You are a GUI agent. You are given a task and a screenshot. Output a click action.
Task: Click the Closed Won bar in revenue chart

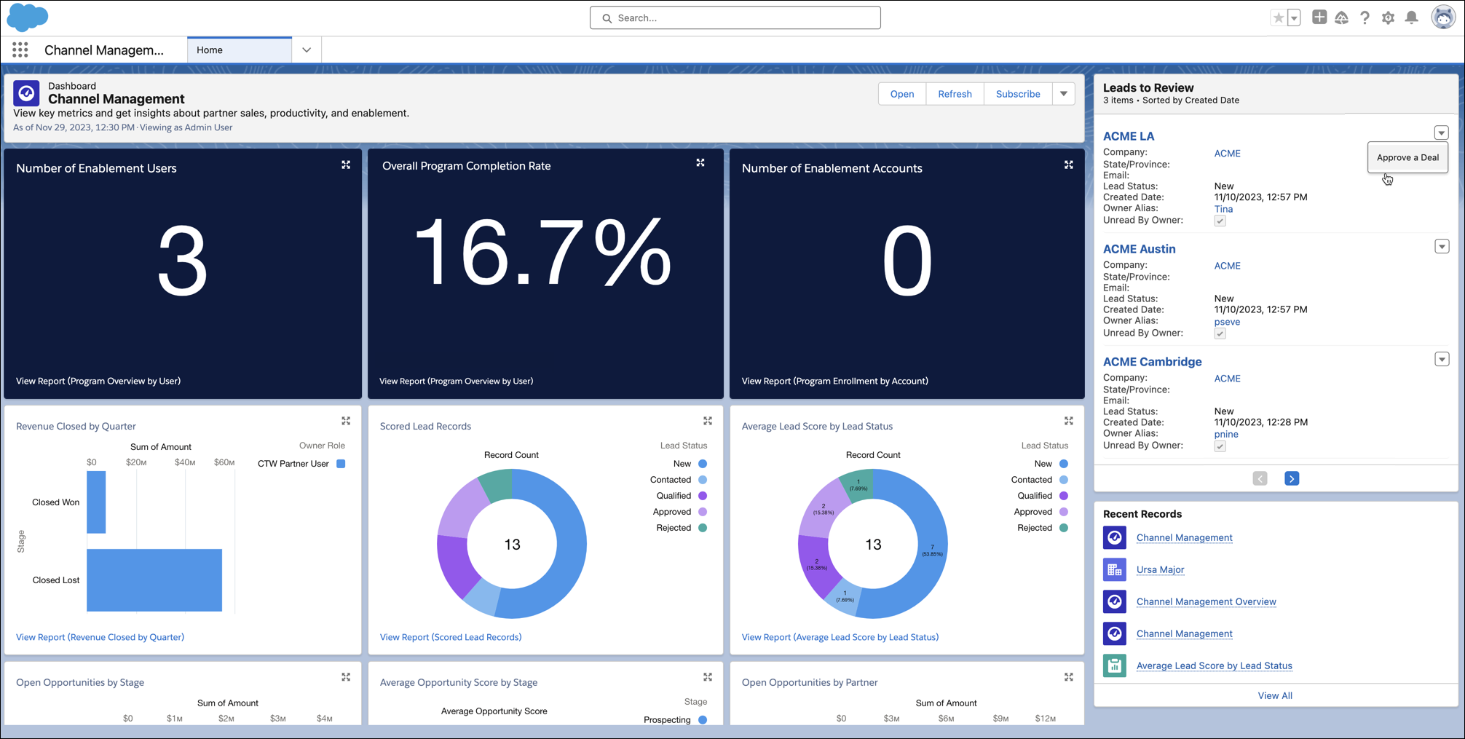[x=96, y=502]
